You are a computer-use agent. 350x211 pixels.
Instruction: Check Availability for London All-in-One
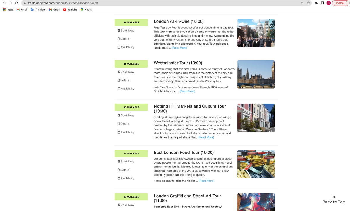click(x=126, y=47)
